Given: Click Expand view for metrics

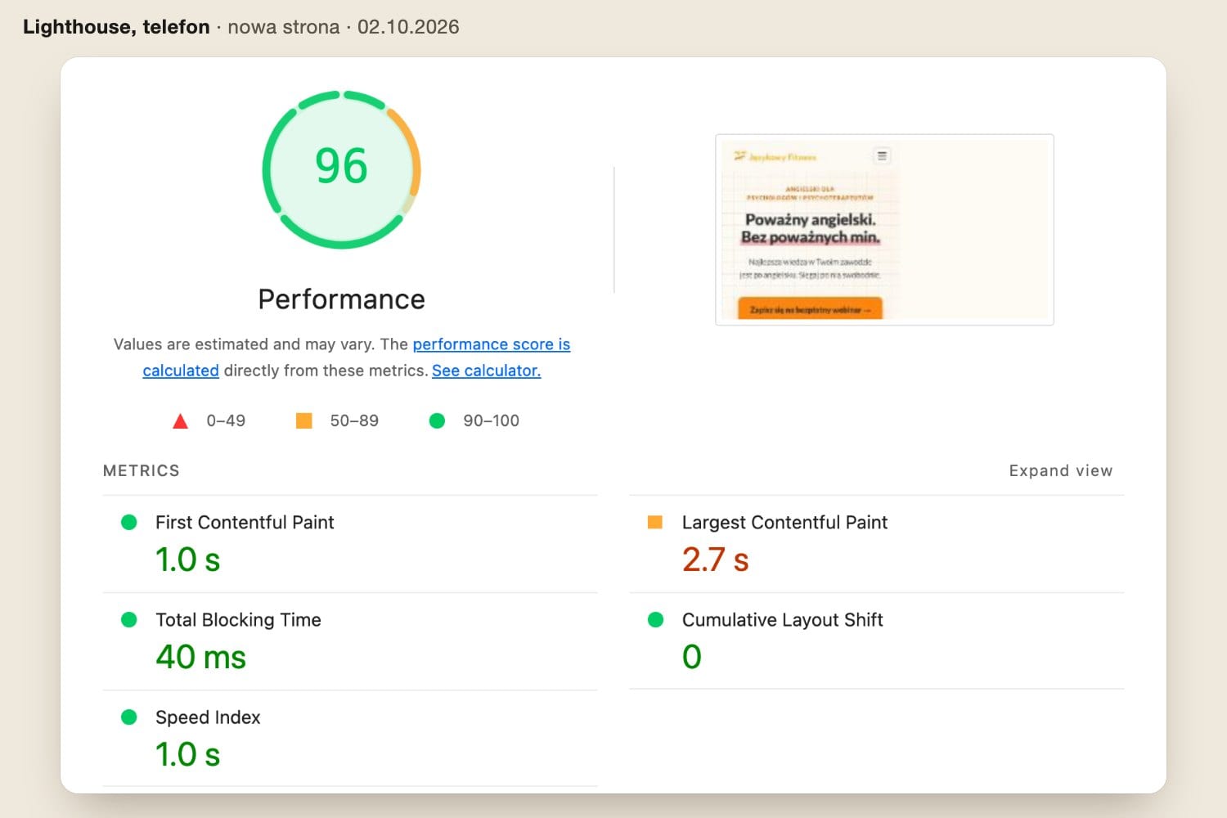Looking at the screenshot, I should tap(1061, 470).
